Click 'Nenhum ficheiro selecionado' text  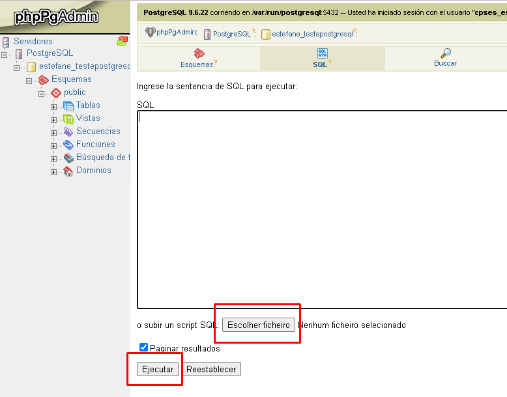coord(352,325)
